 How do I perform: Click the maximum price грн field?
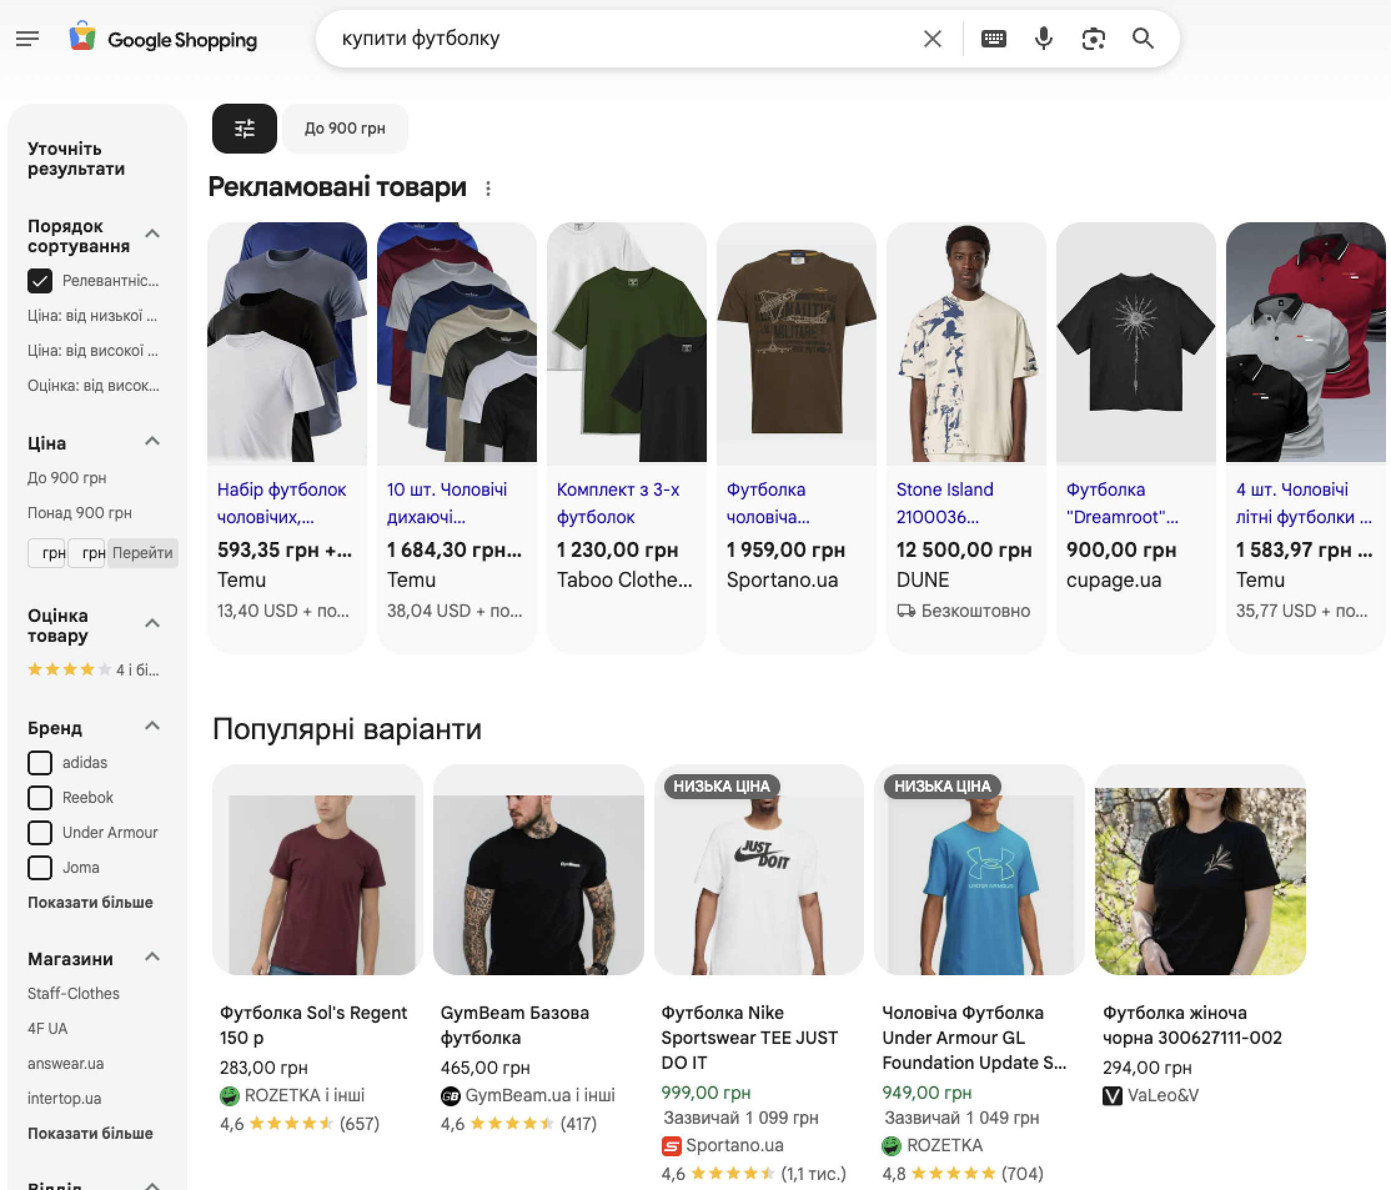pos(87,553)
